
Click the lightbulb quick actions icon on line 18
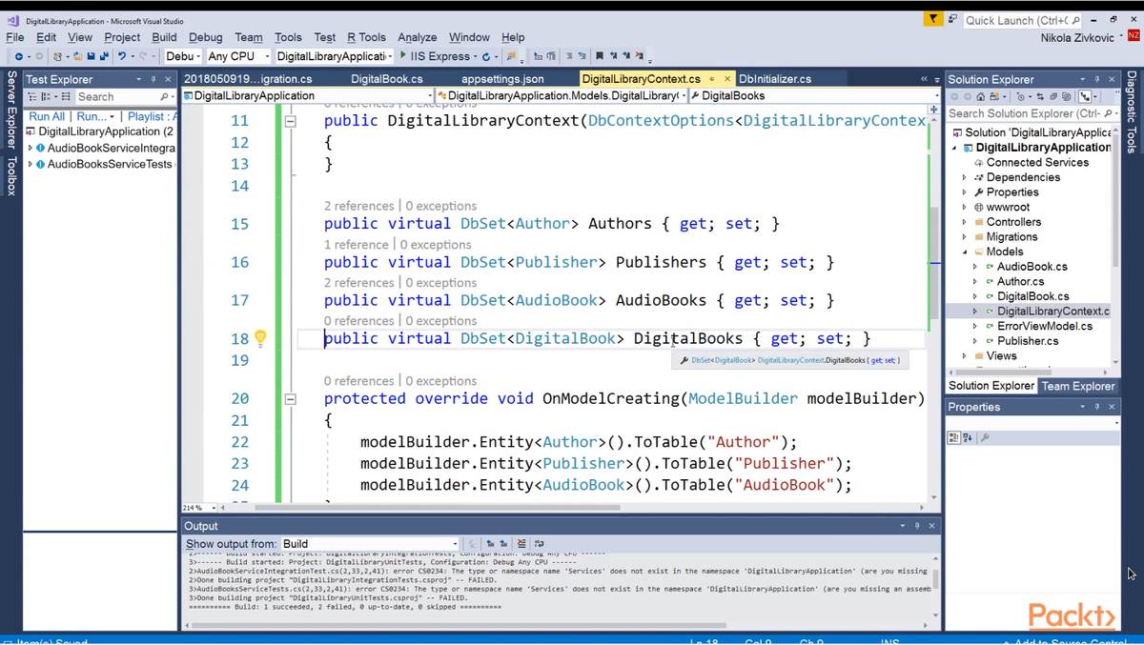pos(260,338)
